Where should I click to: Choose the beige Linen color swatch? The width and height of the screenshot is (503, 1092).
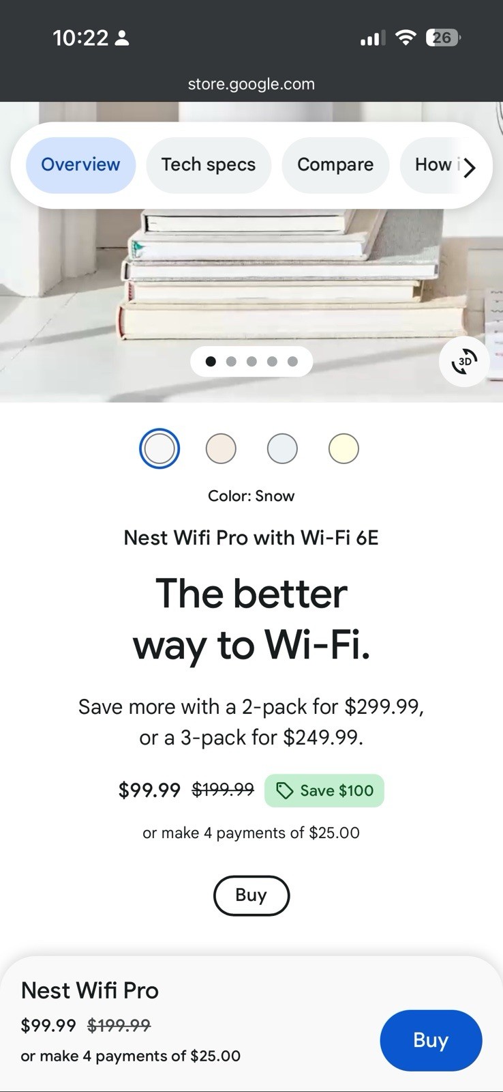click(x=221, y=448)
